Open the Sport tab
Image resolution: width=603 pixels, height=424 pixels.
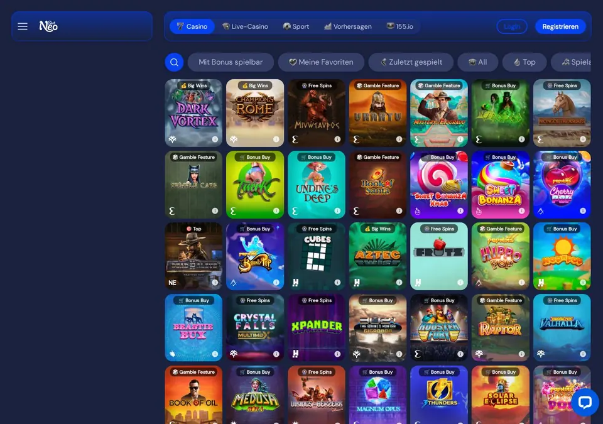pyautogui.click(x=296, y=26)
